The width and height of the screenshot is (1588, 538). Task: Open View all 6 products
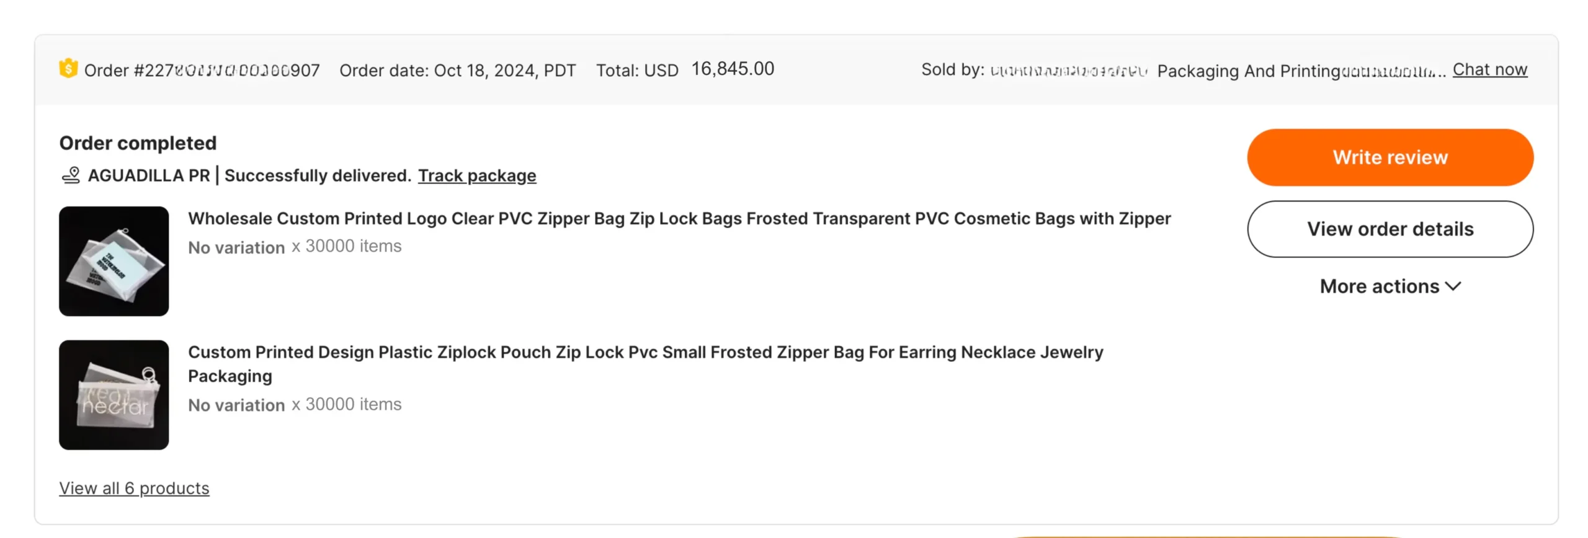tap(134, 488)
